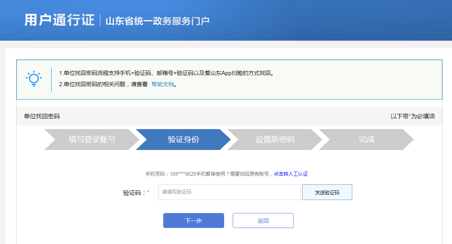This screenshot has width=452, height=244.
Task: Select the 验证身份 step
Action: point(183,140)
